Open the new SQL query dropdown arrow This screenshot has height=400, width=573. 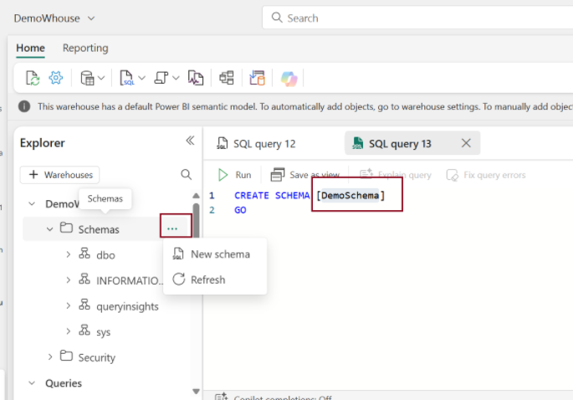point(141,78)
